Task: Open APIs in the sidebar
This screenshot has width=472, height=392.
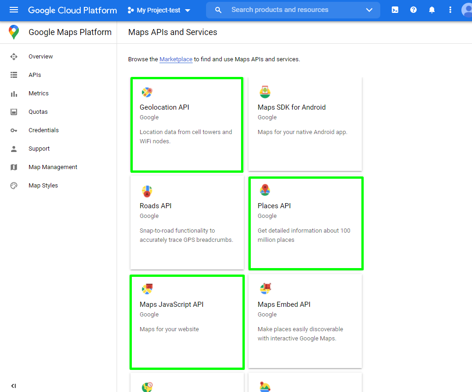Action: [x=35, y=75]
